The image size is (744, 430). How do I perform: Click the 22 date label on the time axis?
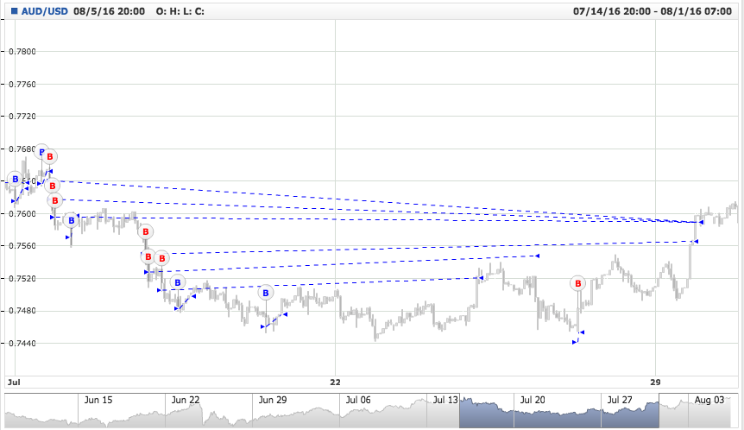coord(336,382)
